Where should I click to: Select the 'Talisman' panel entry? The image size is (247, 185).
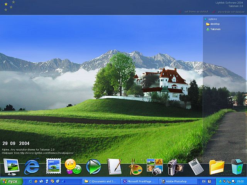215,29
